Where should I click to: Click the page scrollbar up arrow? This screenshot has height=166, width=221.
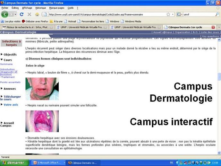pyautogui.click(x=219, y=40)
